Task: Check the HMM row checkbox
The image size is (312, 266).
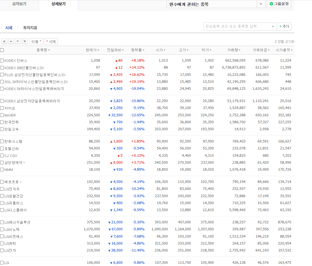Action: click(x=2, y=170)
